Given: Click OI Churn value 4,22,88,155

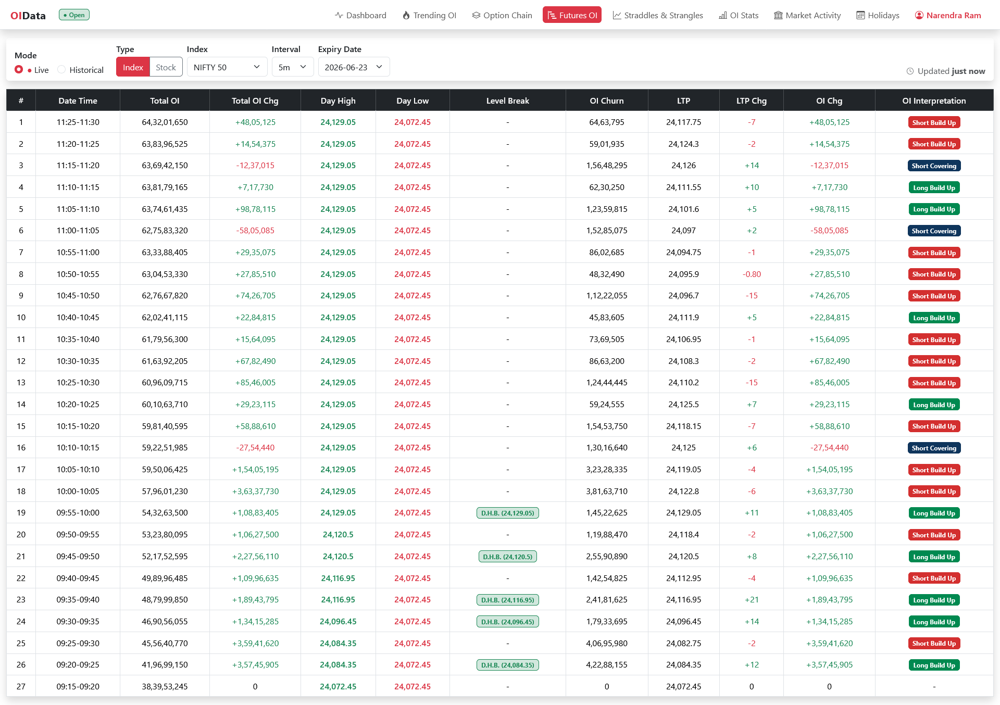Looking at the screenshot, I should [607, 665].
